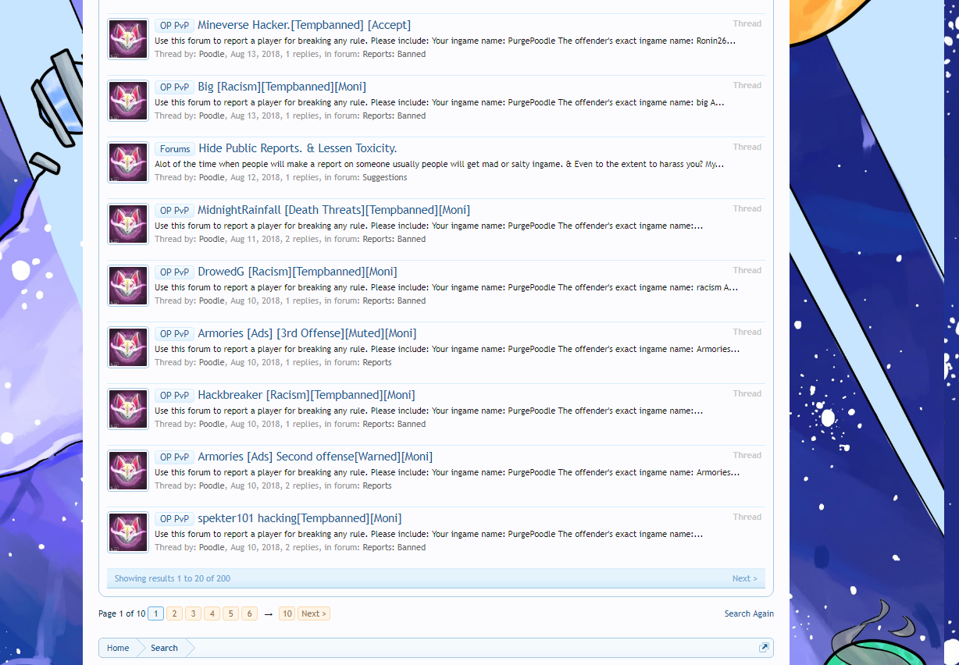
Task: Open Reports: Banned link under spekter101 thread
Action: [x=394, y=547]
